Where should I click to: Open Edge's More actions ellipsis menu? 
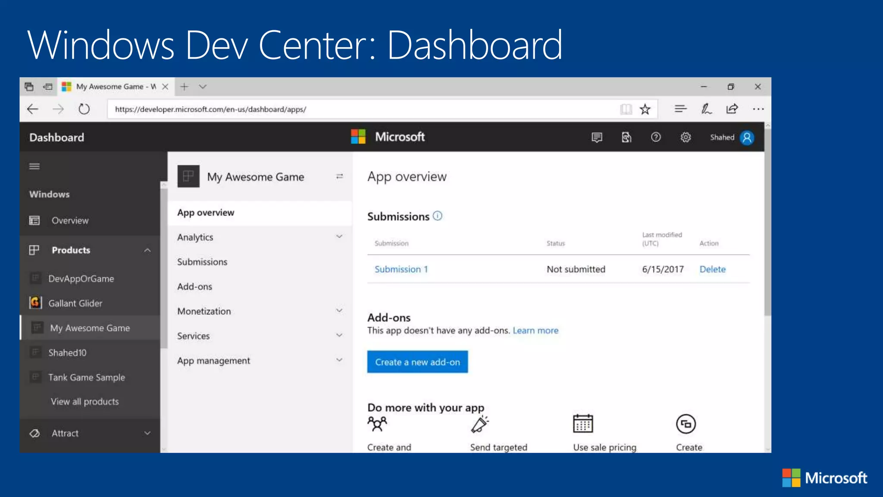tap(758, 109)
